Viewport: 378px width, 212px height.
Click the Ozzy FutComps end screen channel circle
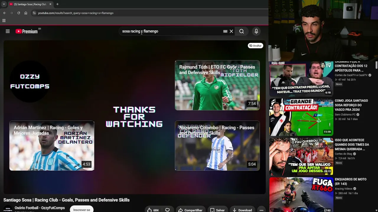pyautogui.click(x=30, y=81)
